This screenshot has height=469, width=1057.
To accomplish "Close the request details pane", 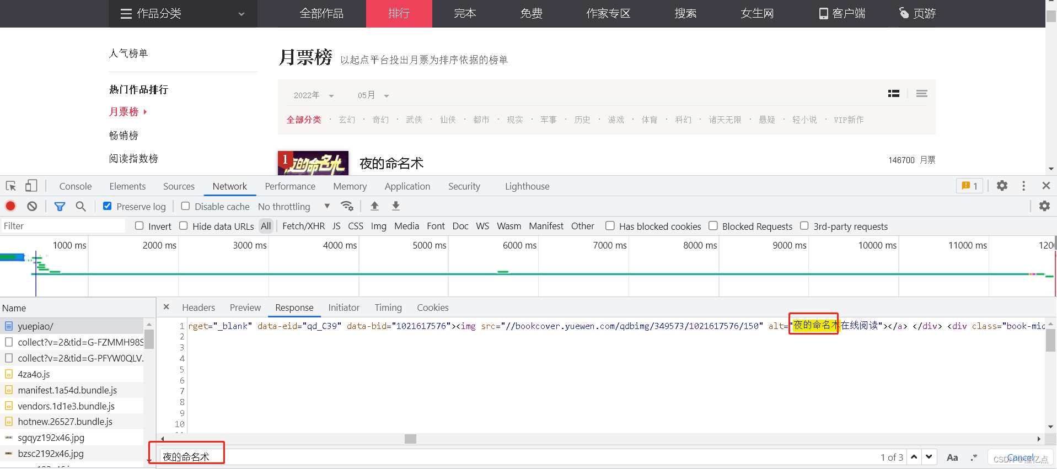I will (166, 307).
